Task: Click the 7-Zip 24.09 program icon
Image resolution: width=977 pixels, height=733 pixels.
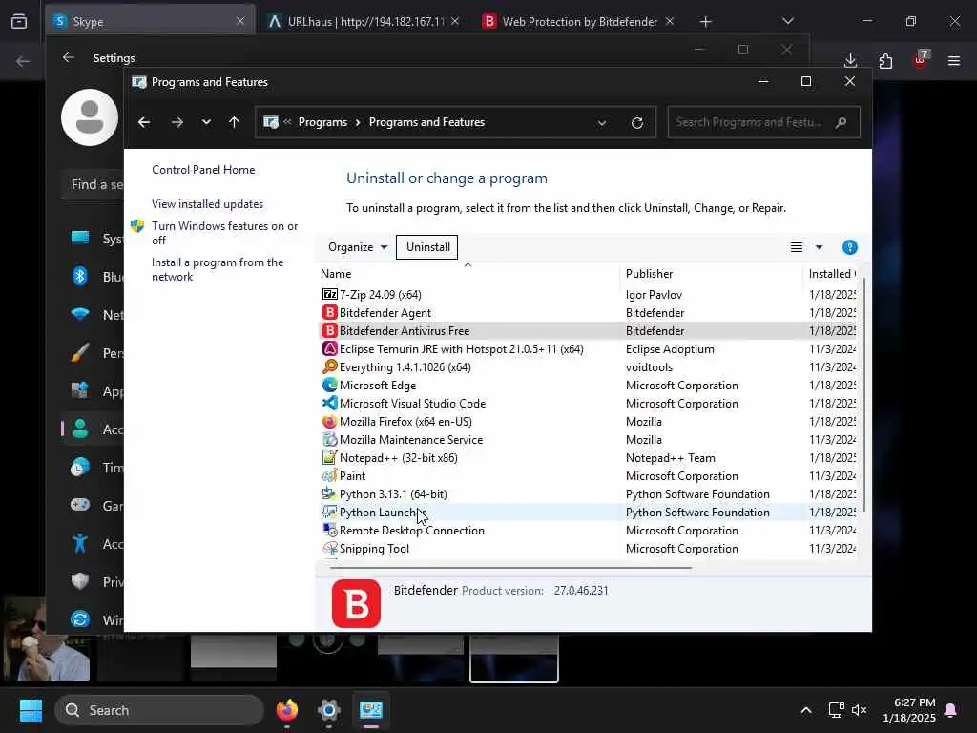Action: pyautogui.click(x=329, y=294)
